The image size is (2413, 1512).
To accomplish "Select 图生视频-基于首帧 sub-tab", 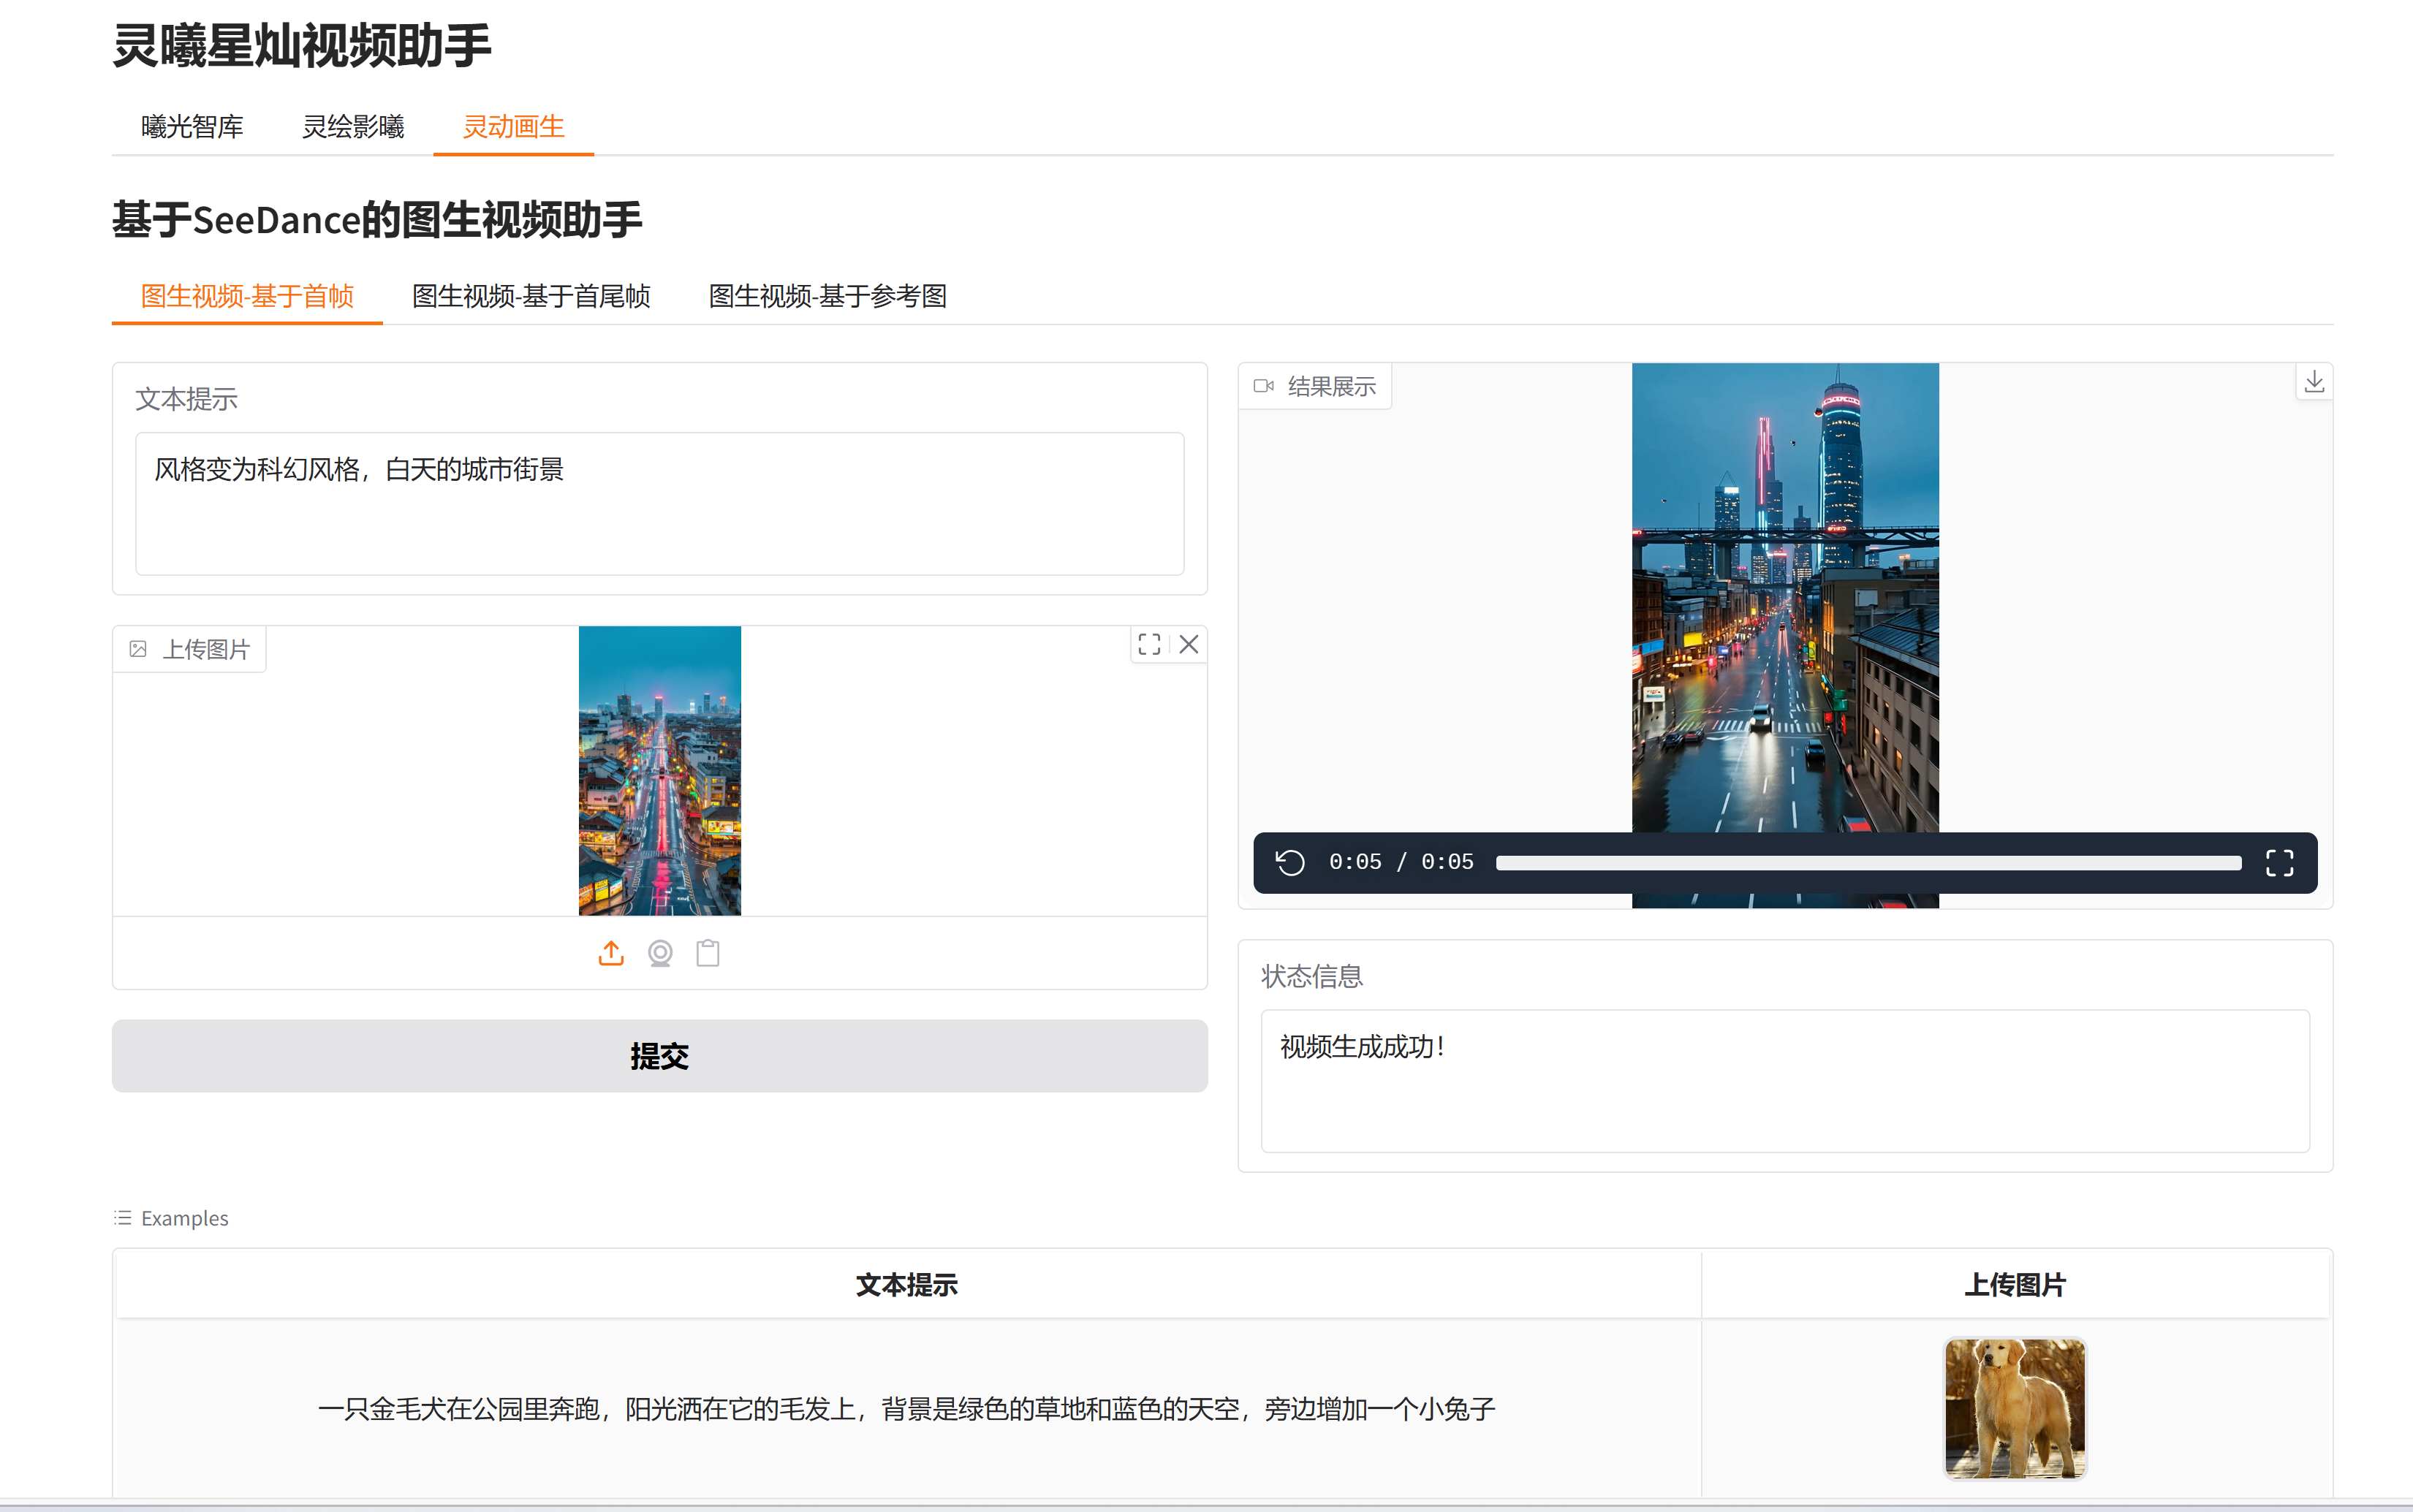I will [x=247, y=296].
